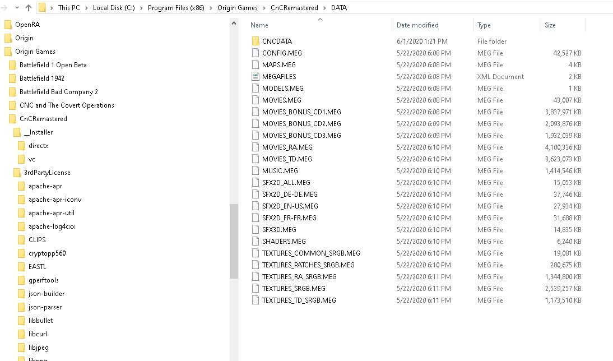
Task: Click the SFX3D.MEG file icon
Action: 256,230
